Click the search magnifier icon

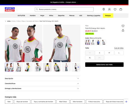[37, 9]
